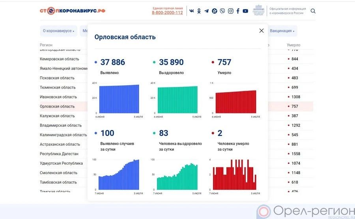Close the Орловская область popup

pyautogui.click(x=261, y=31)
